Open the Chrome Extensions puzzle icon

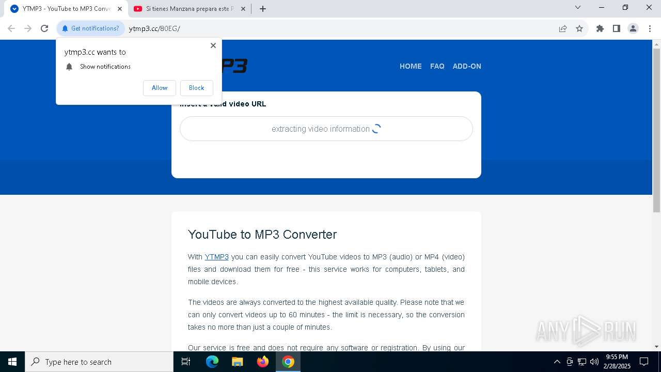pos(600,28)
